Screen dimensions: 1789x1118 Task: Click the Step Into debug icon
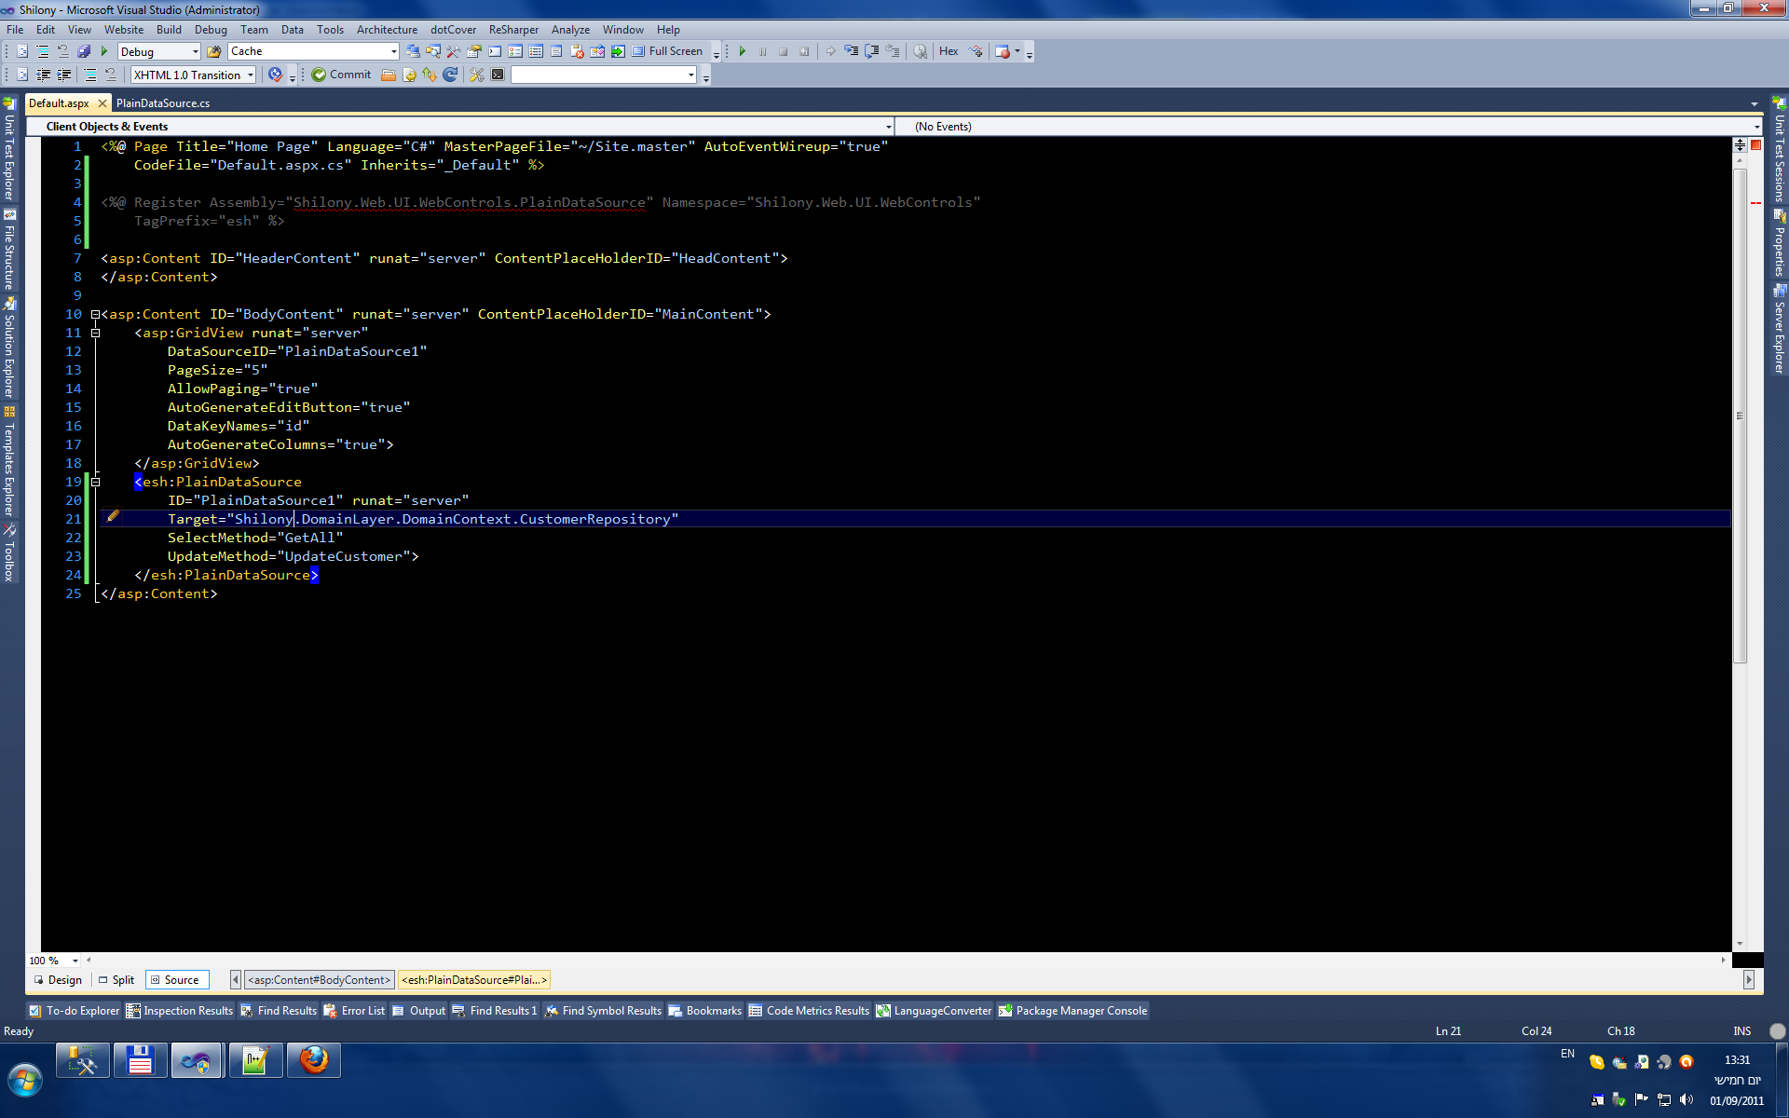coord(851,52)
